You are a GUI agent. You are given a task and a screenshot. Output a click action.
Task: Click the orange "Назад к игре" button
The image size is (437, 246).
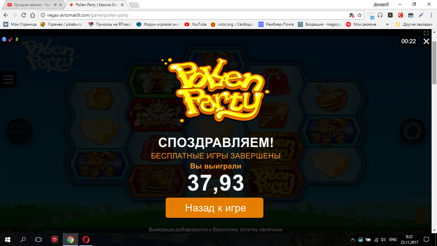tap(214, 208)
